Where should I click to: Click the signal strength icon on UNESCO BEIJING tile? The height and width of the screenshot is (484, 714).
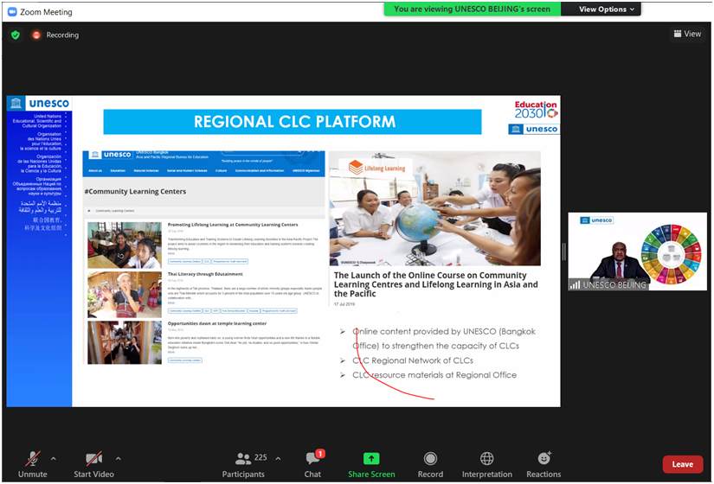[576, 285]
